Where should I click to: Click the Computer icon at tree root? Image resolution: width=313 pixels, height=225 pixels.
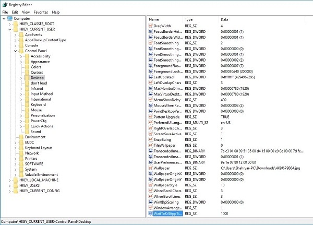10,18
